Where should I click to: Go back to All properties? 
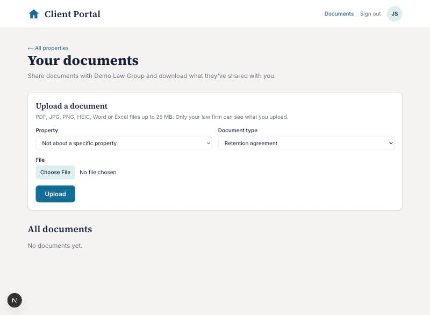tap(48, 48)
